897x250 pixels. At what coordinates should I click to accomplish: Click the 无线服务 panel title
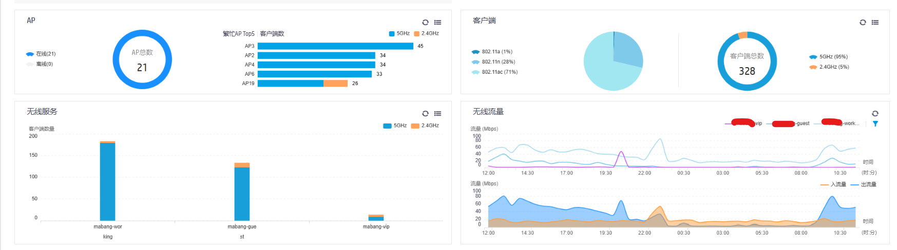(x=42, y=112)
